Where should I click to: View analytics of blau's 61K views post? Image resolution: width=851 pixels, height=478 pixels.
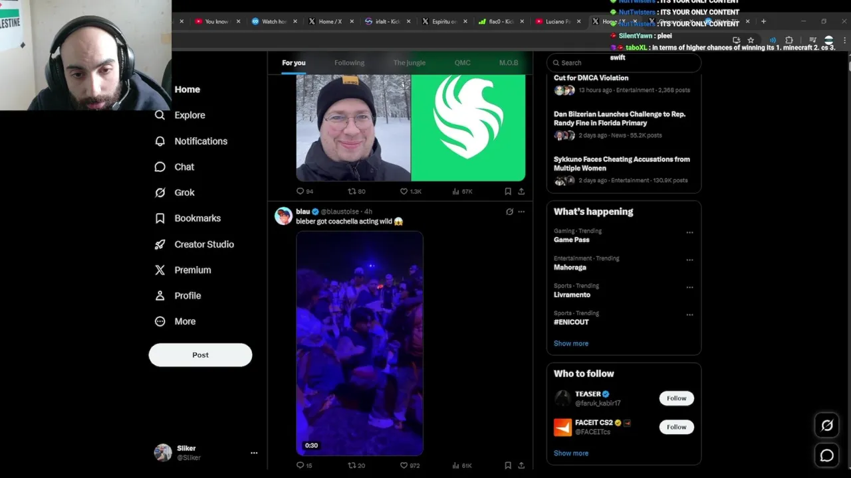(x=462, y=465)
